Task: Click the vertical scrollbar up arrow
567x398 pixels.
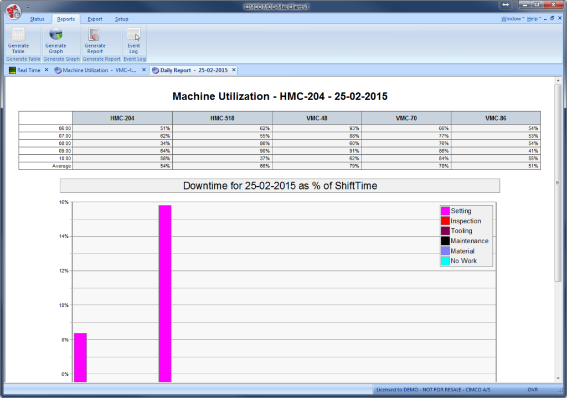Action: pos(558,81)
